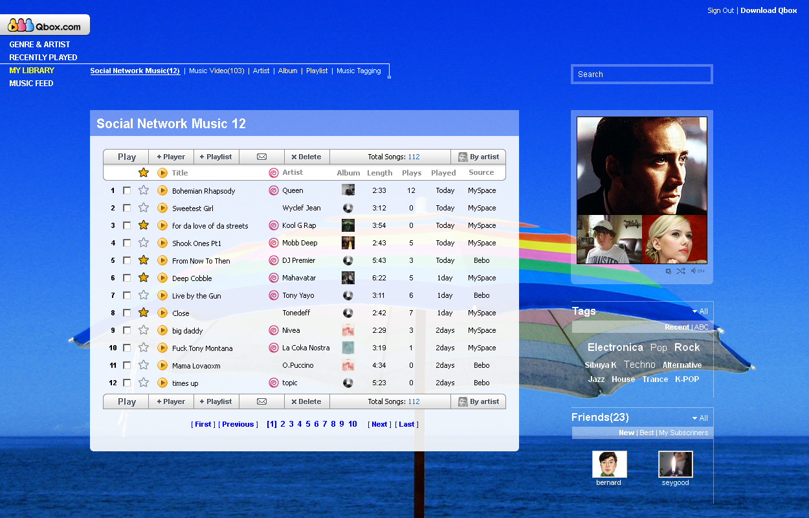
Task: Favorite Fuck Tony Montana with its star
Action: pos(144,348)
